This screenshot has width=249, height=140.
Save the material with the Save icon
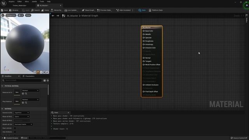4,10
